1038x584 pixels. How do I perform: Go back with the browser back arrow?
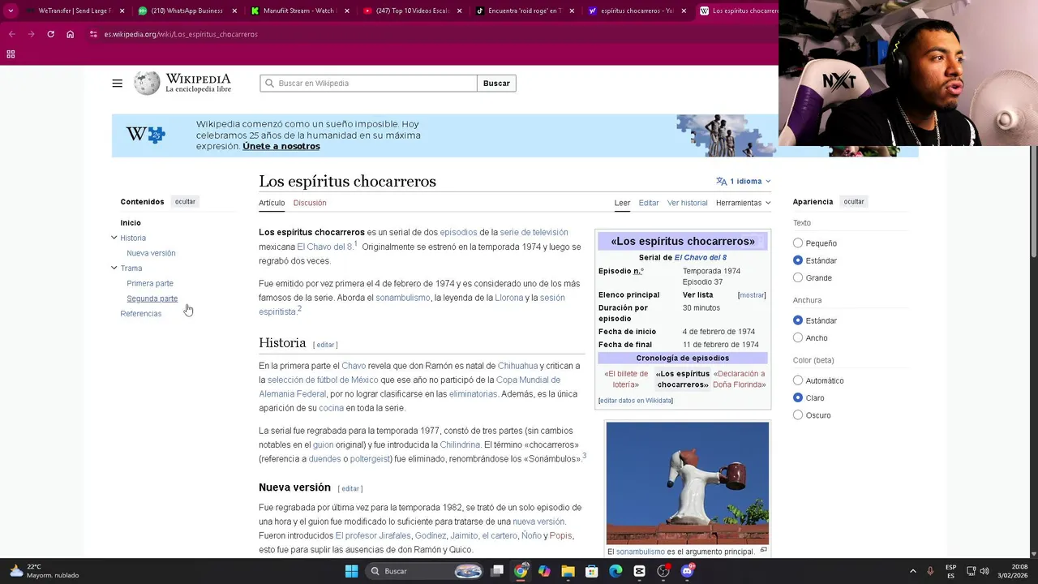tap(11, 34)
